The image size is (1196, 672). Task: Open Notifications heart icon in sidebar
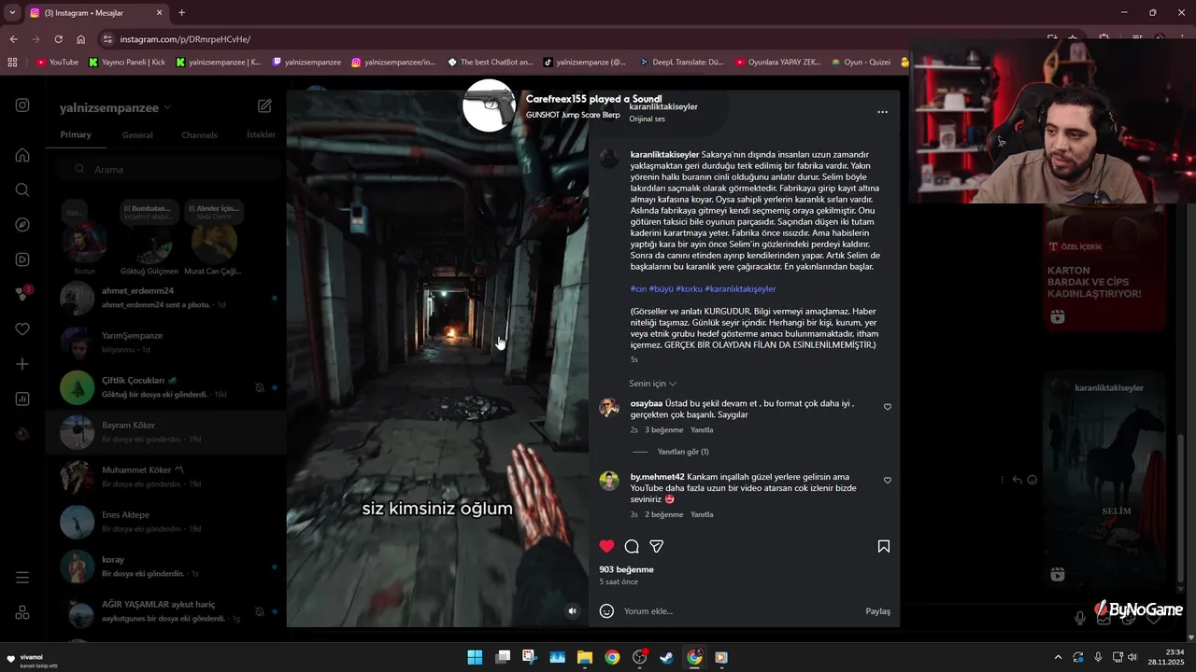coord(22,329)
